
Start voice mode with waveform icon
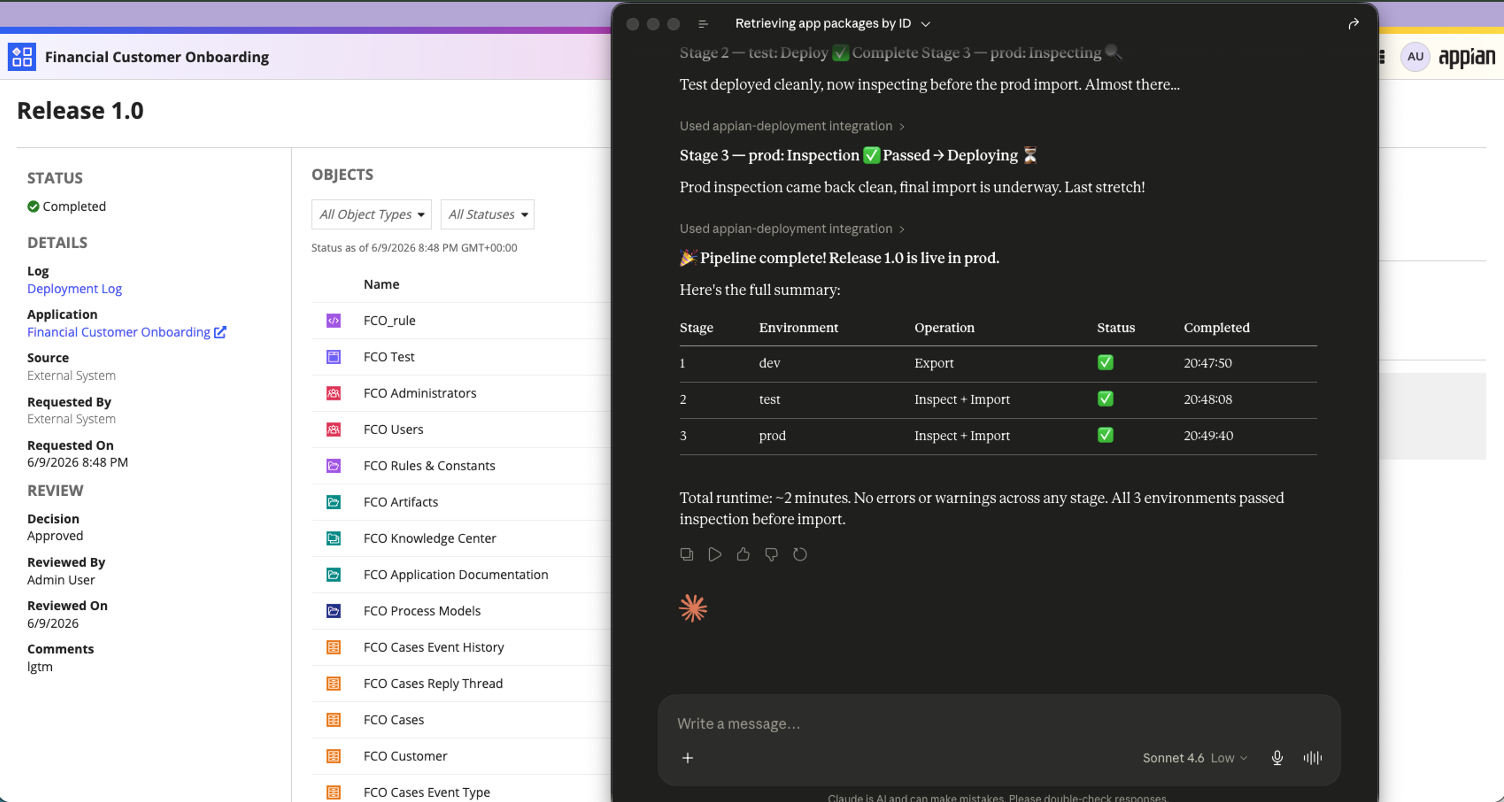(x=1312, y=758)
